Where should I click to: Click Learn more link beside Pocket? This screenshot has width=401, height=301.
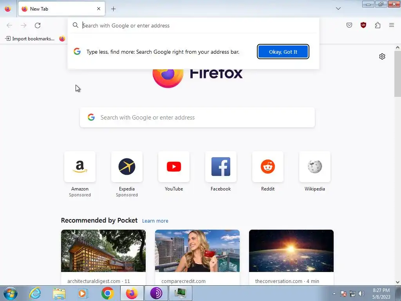click(x=155, y=221)
